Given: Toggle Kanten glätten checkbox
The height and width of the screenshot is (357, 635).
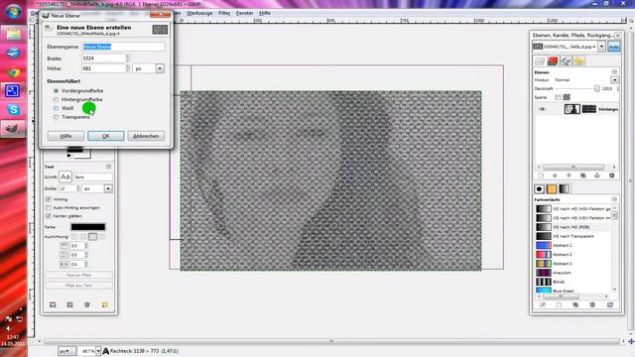Looking at the screenshot, I should click(x=49, y=216).
